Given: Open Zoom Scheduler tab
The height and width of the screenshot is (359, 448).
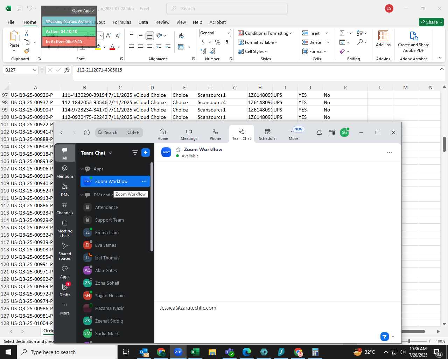Looking at the screenshot, I should coord(268,134).
